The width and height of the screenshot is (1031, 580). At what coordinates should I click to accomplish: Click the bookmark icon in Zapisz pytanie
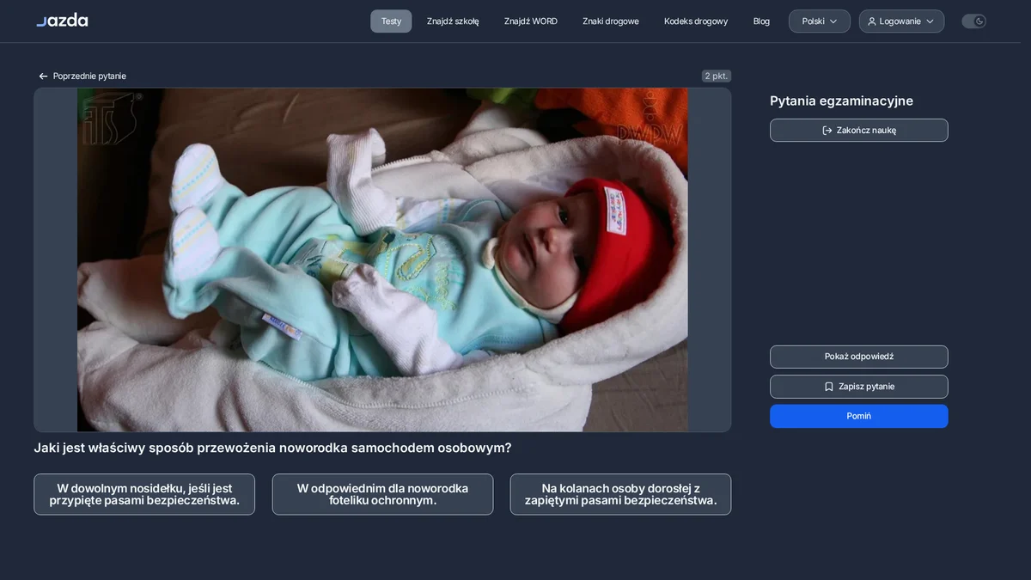pos(829,387)
